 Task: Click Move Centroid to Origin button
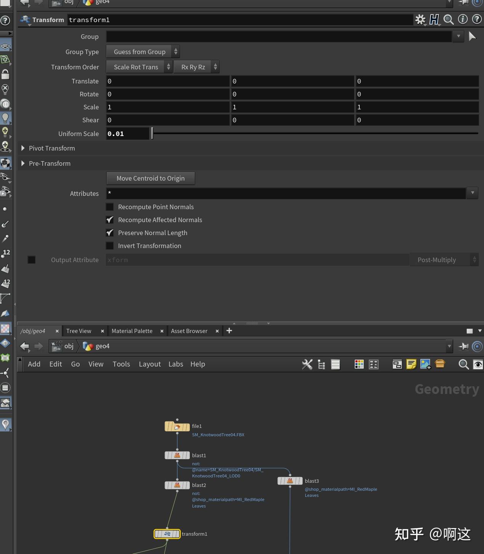[x=151, y=178]
